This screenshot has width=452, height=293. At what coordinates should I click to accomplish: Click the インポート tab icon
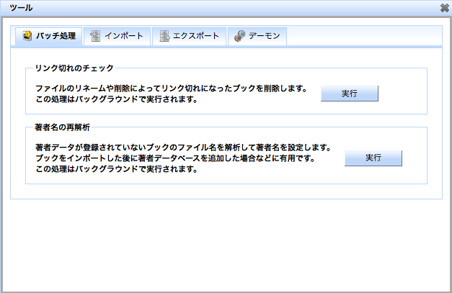95,36
